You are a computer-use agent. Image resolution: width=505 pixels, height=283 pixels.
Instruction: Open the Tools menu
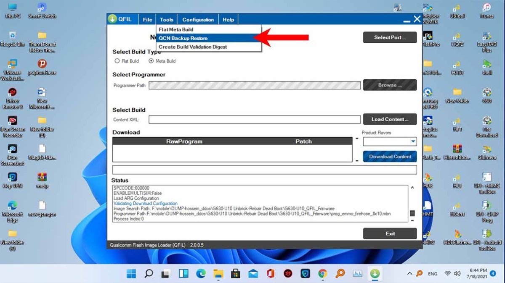click(166, 20)
